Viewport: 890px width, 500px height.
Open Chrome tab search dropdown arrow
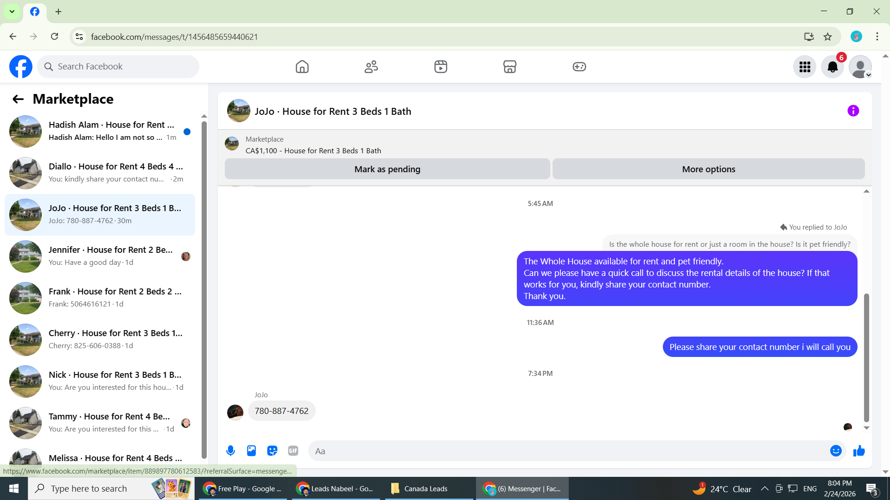tap(12, 12)
